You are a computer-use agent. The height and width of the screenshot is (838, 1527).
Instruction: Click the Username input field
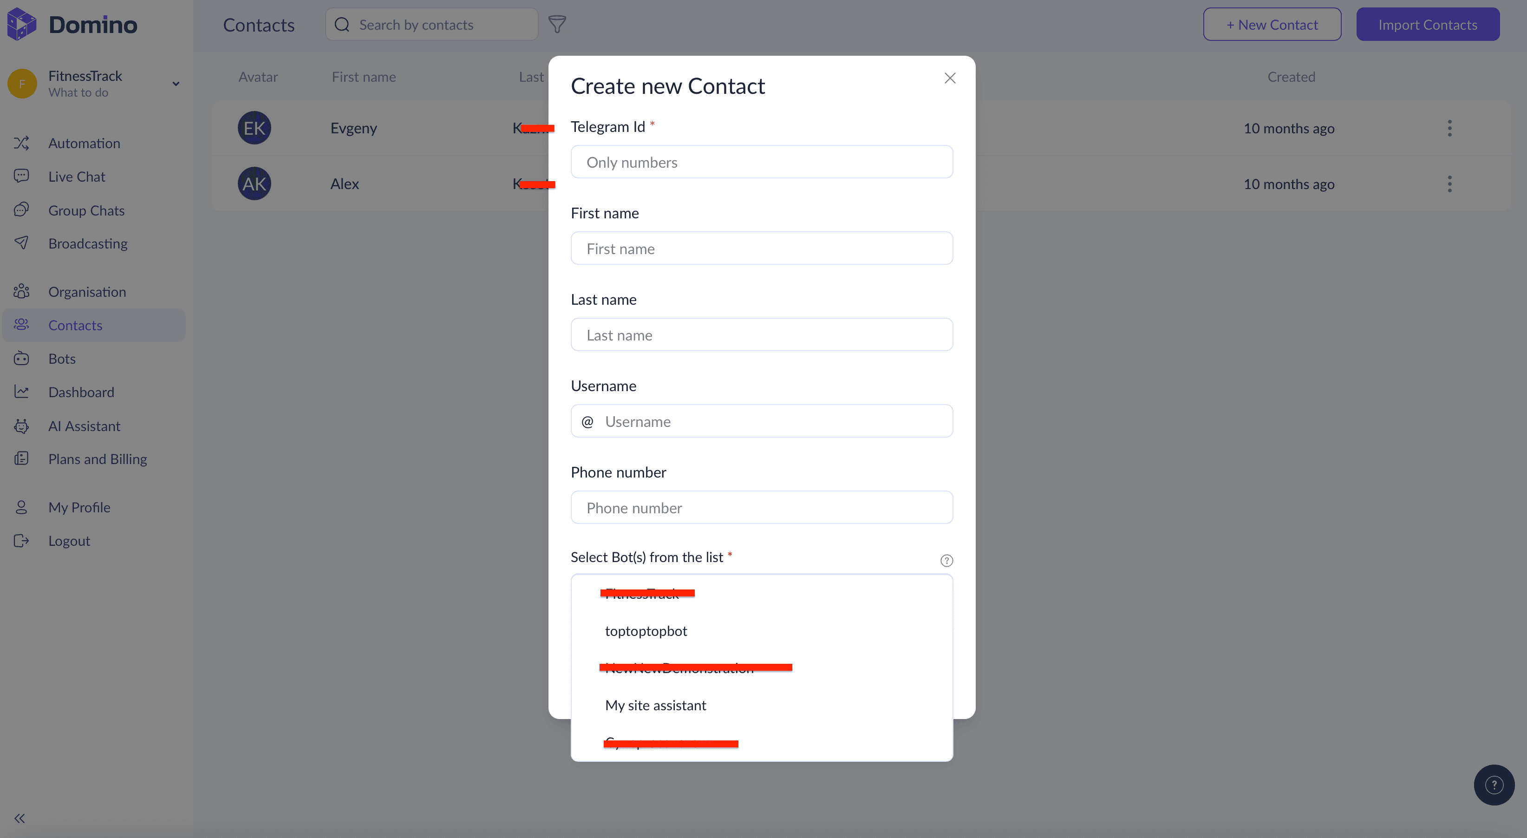click(761, 421)
